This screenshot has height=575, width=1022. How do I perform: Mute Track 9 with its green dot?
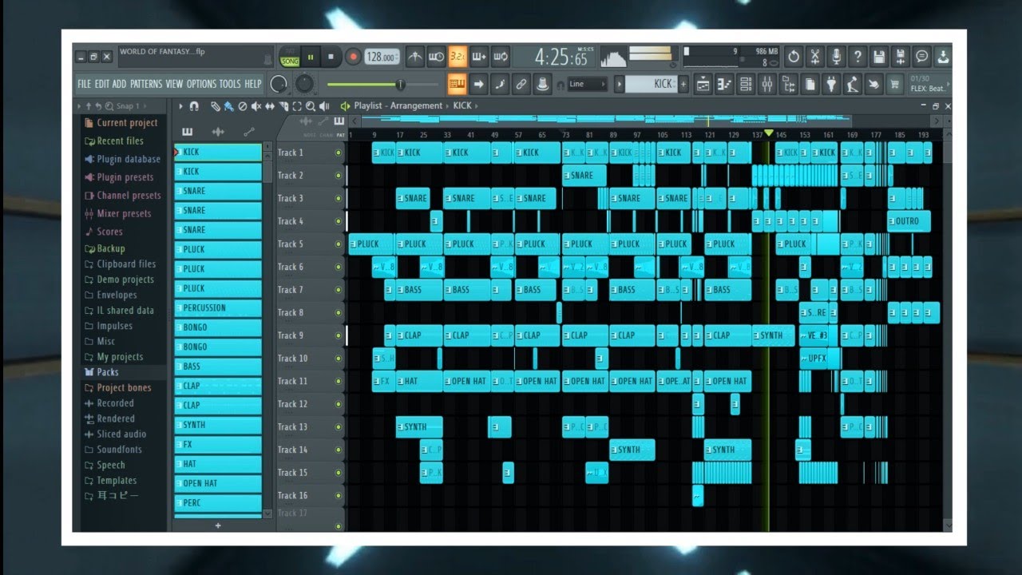point(339,335)
